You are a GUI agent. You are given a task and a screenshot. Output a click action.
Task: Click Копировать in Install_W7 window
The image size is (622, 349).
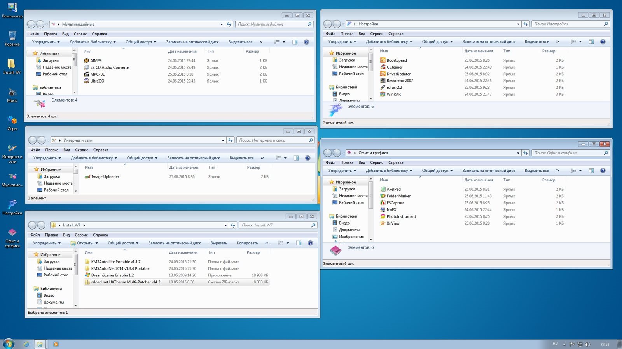[x=247, y=243]
